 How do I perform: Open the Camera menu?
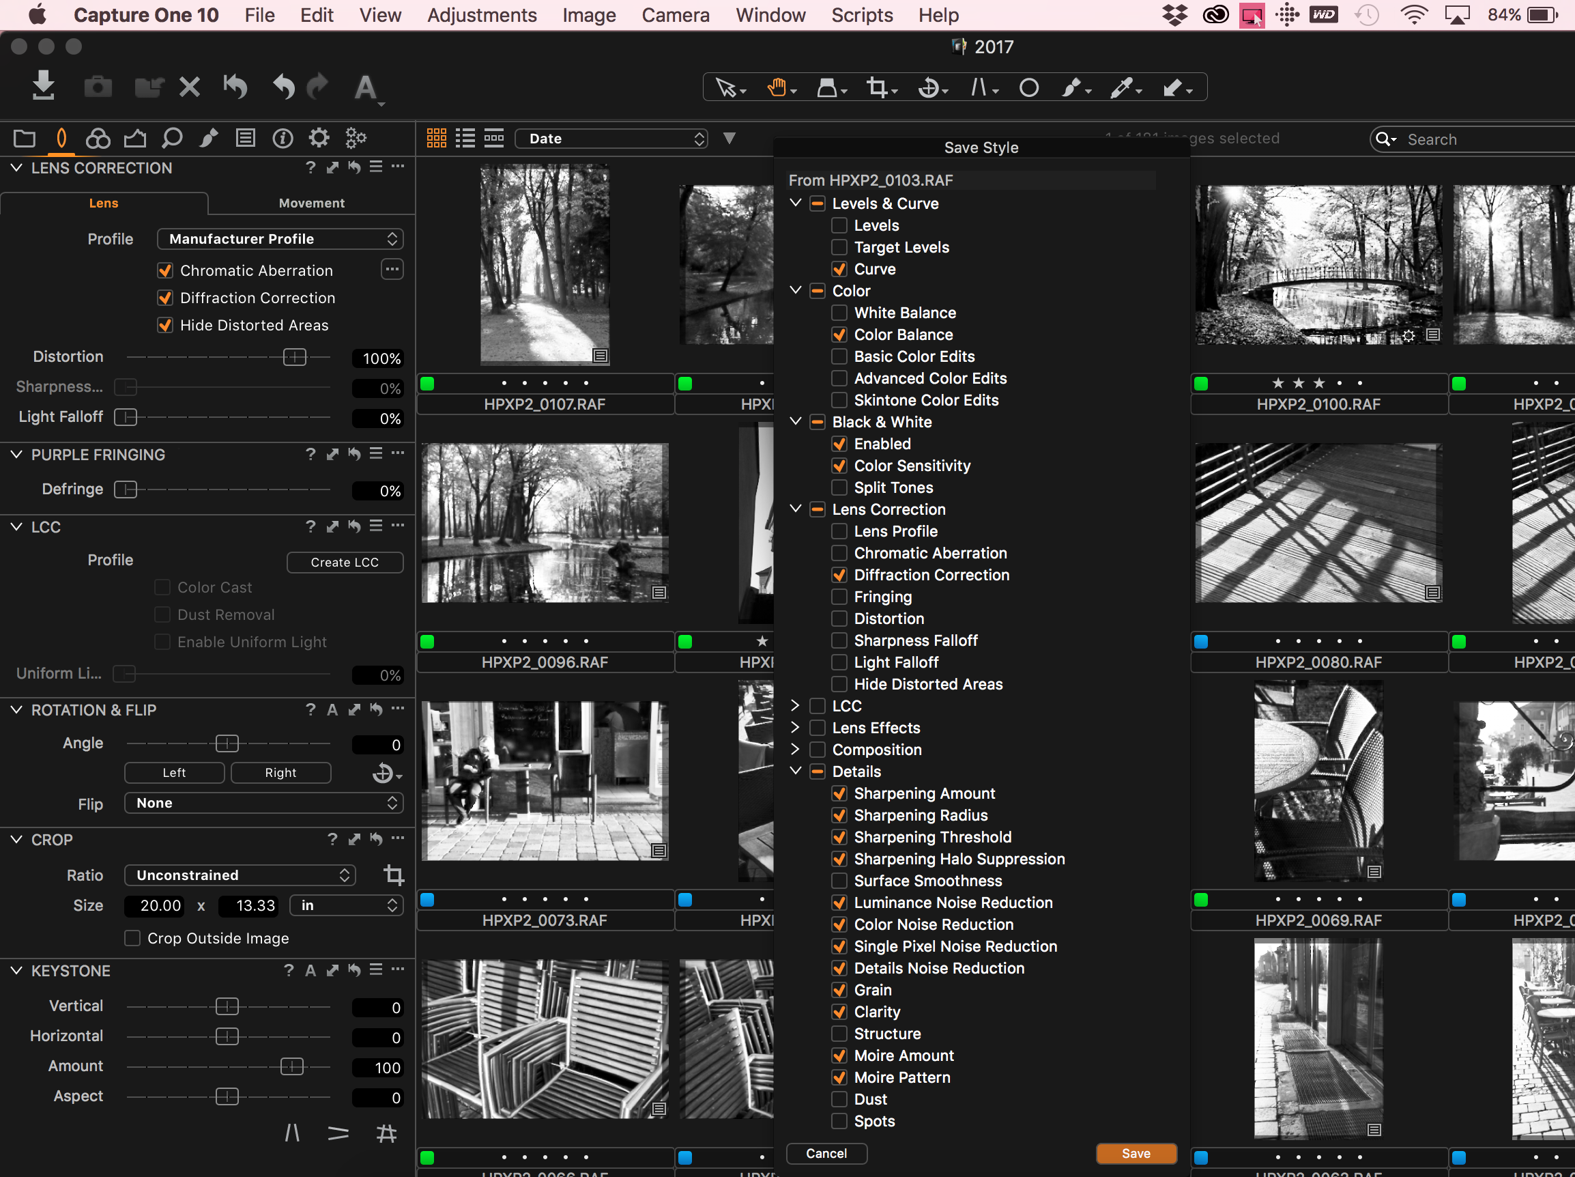tap(675, 15)
